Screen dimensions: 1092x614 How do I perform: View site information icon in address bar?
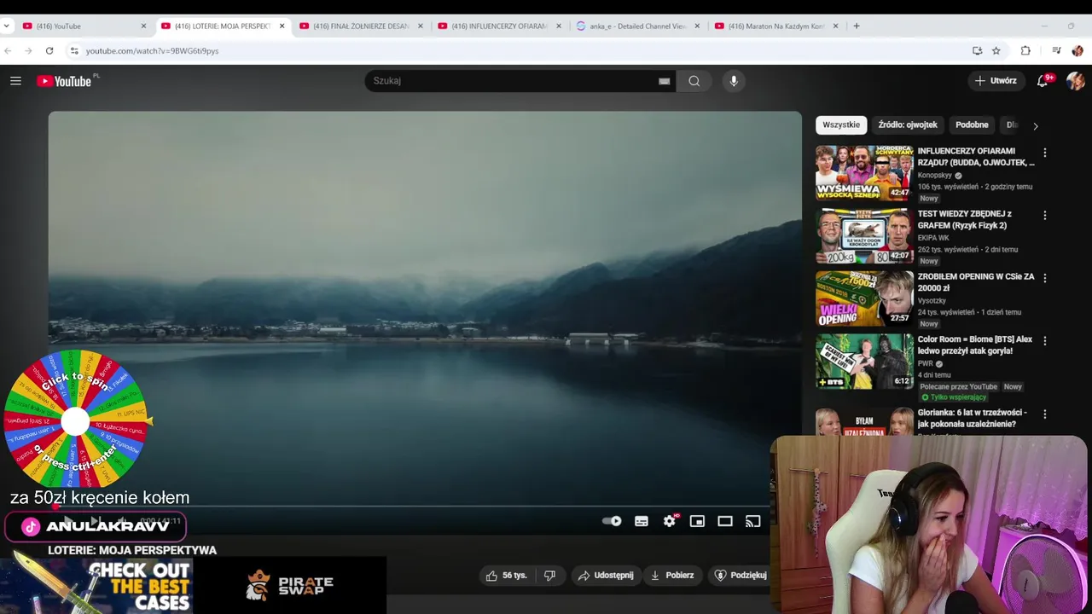75,50
